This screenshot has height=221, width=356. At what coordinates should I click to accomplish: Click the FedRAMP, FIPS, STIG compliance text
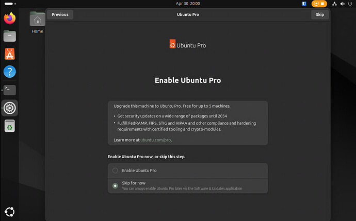pyautogui.click(x=187, y=126)
